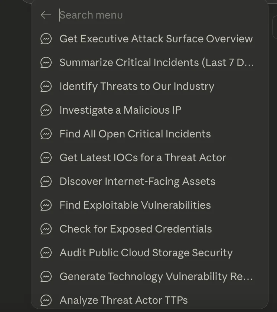
Task: Select Identify Threats to Our Industry
Action: [x=137, y=86]
